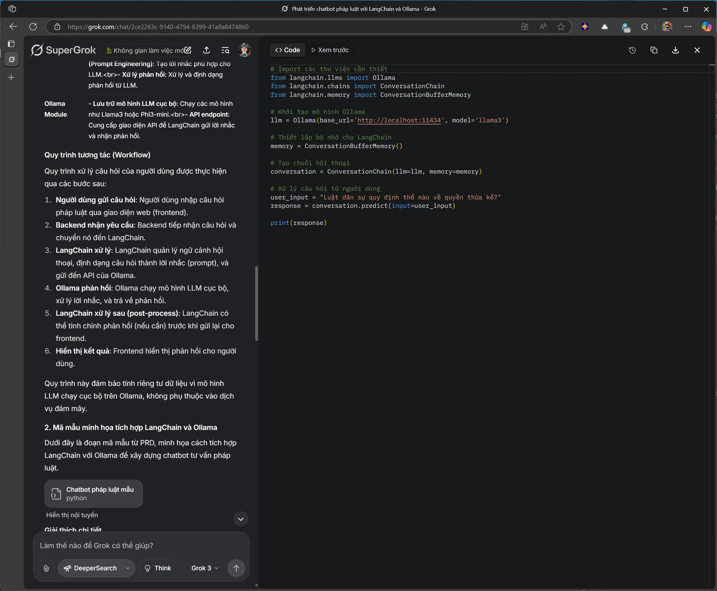The width and height of the screenshot is (717, 591).
Task: Send the message with arrow button
Action: (236, 568)
